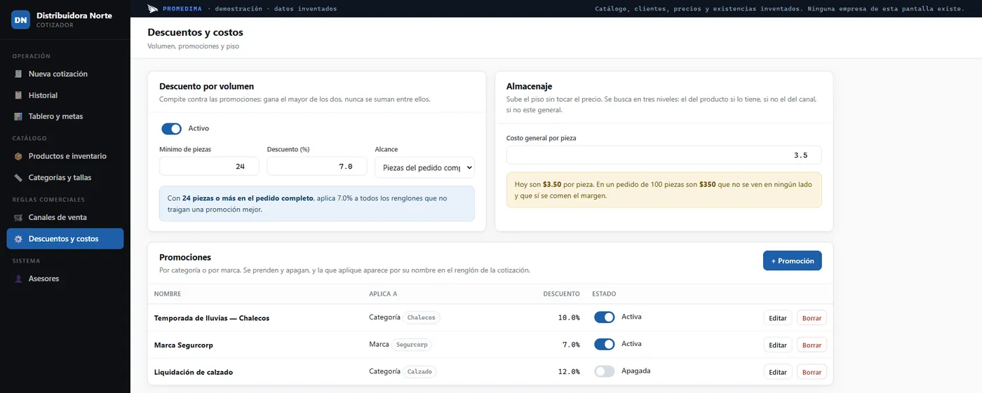The height and width of the screenshot is (393, 982).
Task: Click the Productos e inventario box icon
Action: [x=18, y=156]
